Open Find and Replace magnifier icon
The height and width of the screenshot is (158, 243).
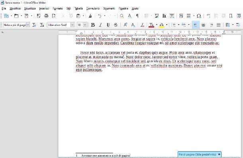point(122,16)
